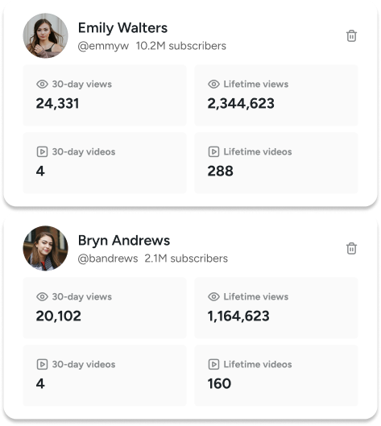Click eye icon beside Emily's 30-day views
Image resolution: width=381 pixels, height=426 pixels.
[42, 85]
